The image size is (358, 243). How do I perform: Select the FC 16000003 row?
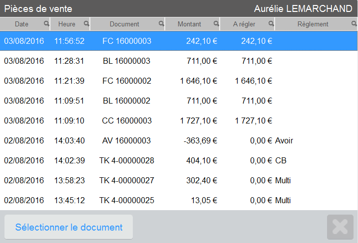tap(179, 41)
